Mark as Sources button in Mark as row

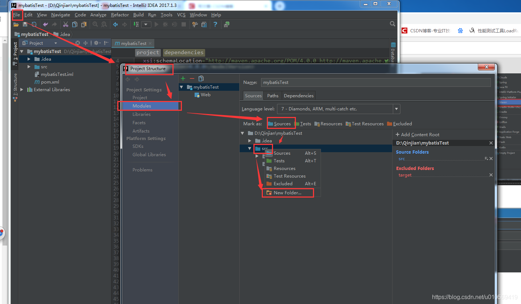click(279, 123)
